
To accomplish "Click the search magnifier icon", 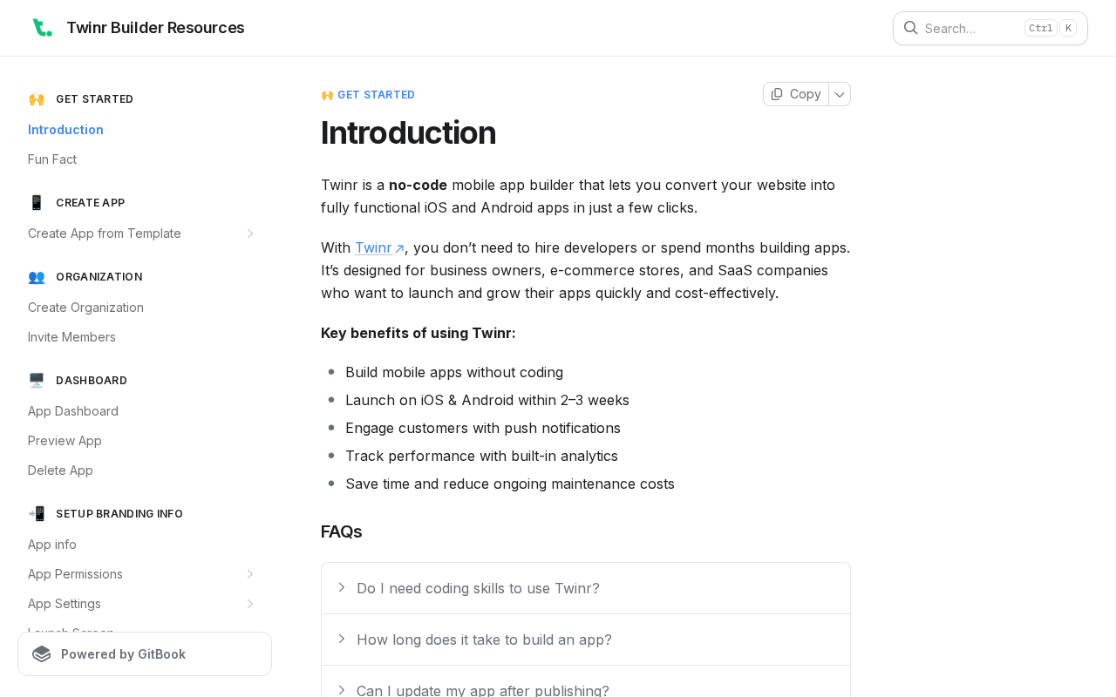I will pos(910,28).
